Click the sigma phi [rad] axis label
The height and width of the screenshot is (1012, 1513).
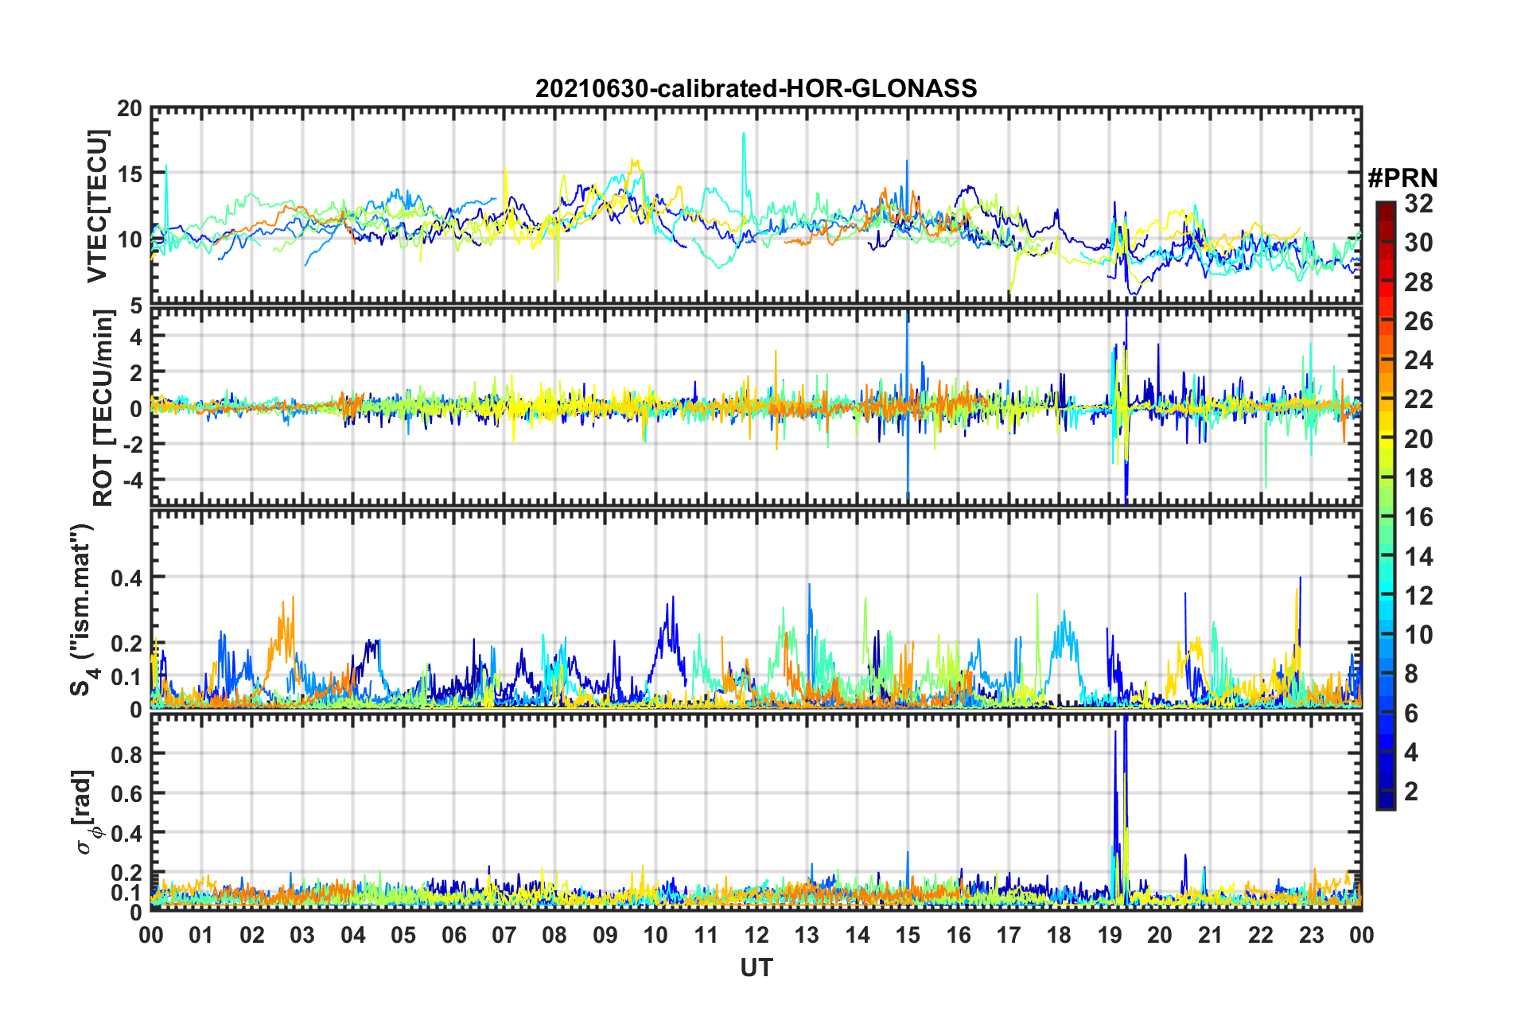pyautogui.click(x=86, y=812)
